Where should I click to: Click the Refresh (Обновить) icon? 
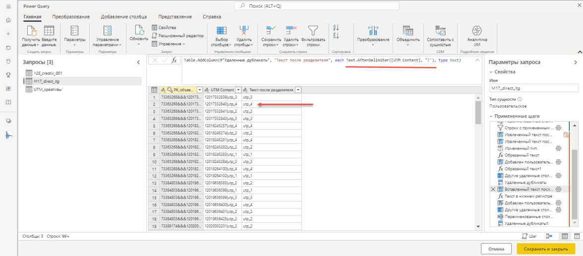click(x=139, y=30)
